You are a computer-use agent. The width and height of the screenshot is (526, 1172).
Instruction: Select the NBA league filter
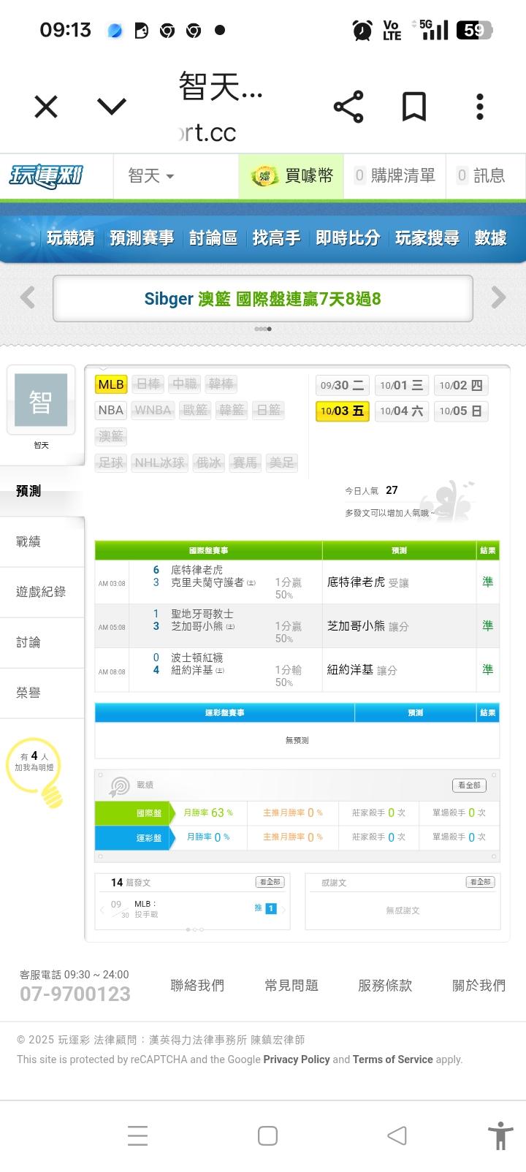pyautogui.click(x=111, y=410)
